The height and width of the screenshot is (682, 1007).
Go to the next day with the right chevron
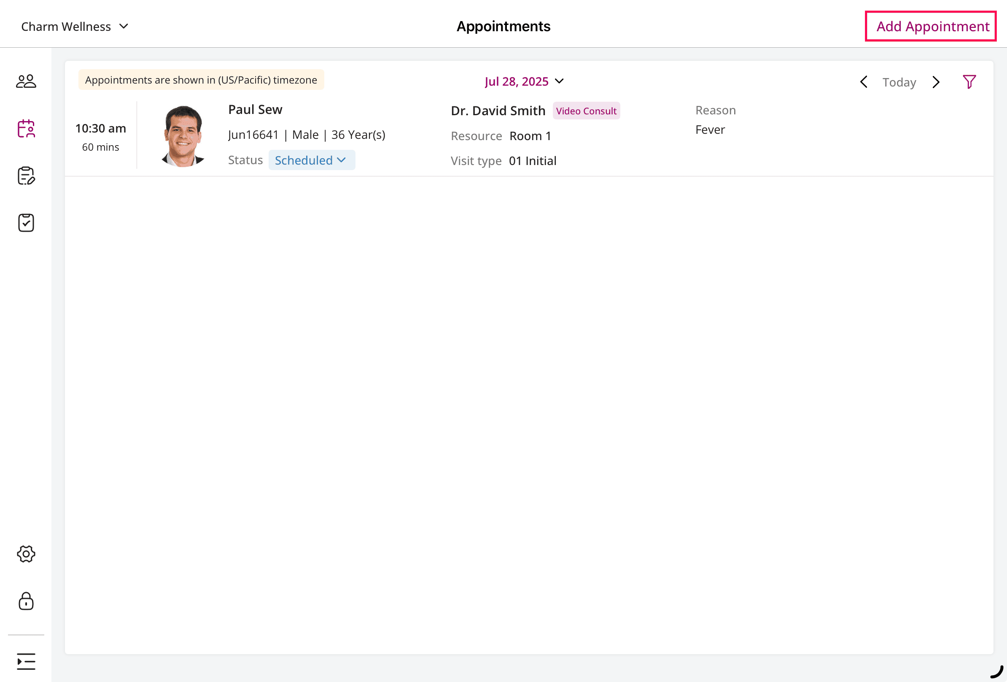[x=936, y=82]
